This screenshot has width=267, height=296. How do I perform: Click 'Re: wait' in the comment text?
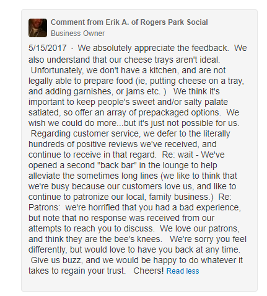click(x=178, y=155)
